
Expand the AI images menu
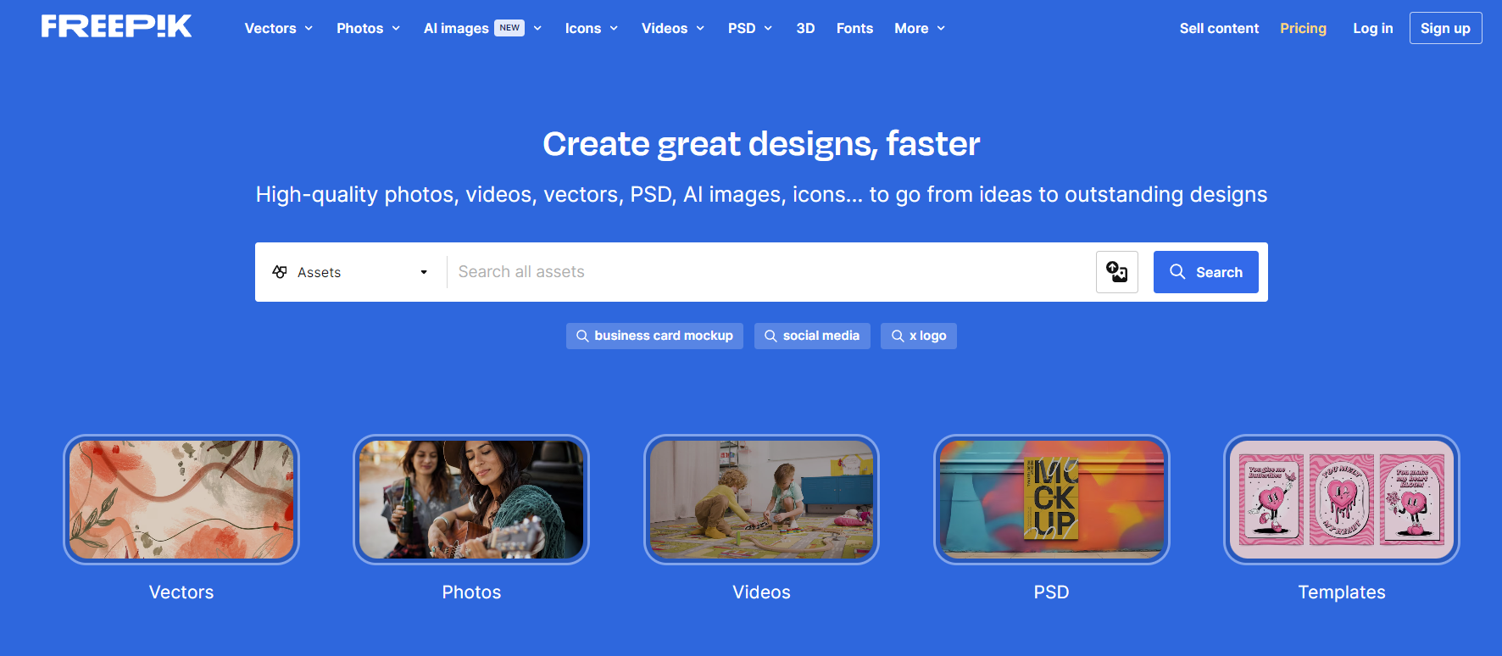tap(482, 28)
